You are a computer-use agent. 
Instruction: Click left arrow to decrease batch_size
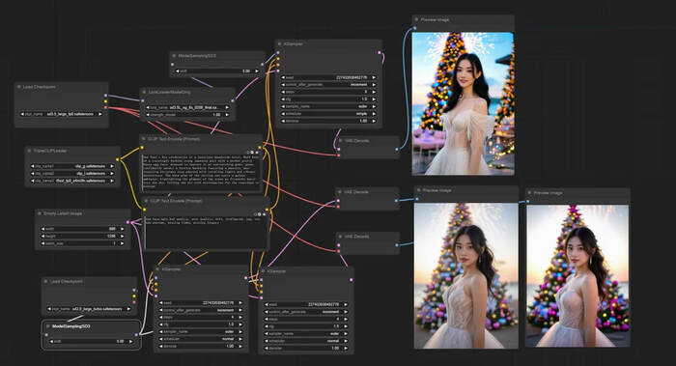42,243
